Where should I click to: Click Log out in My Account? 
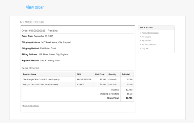(x=145, y=48)
